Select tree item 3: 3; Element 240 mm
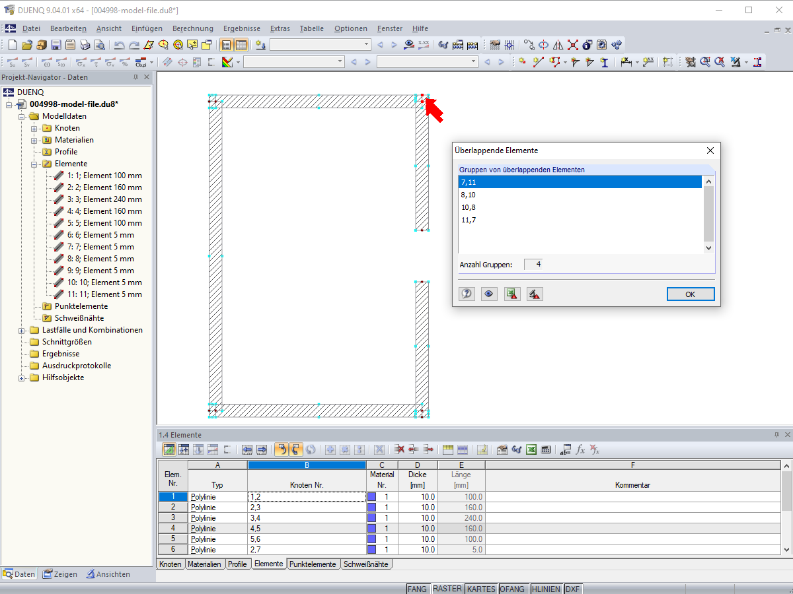Viewport: 793px width, 594px height. (104, 199)
